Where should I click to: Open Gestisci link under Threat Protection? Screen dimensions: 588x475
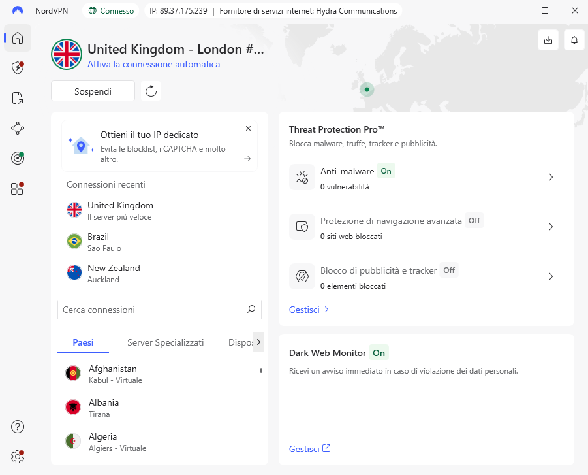click(x=309, y=310)
